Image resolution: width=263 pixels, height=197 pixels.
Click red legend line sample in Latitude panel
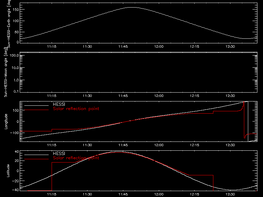point(36,159)
